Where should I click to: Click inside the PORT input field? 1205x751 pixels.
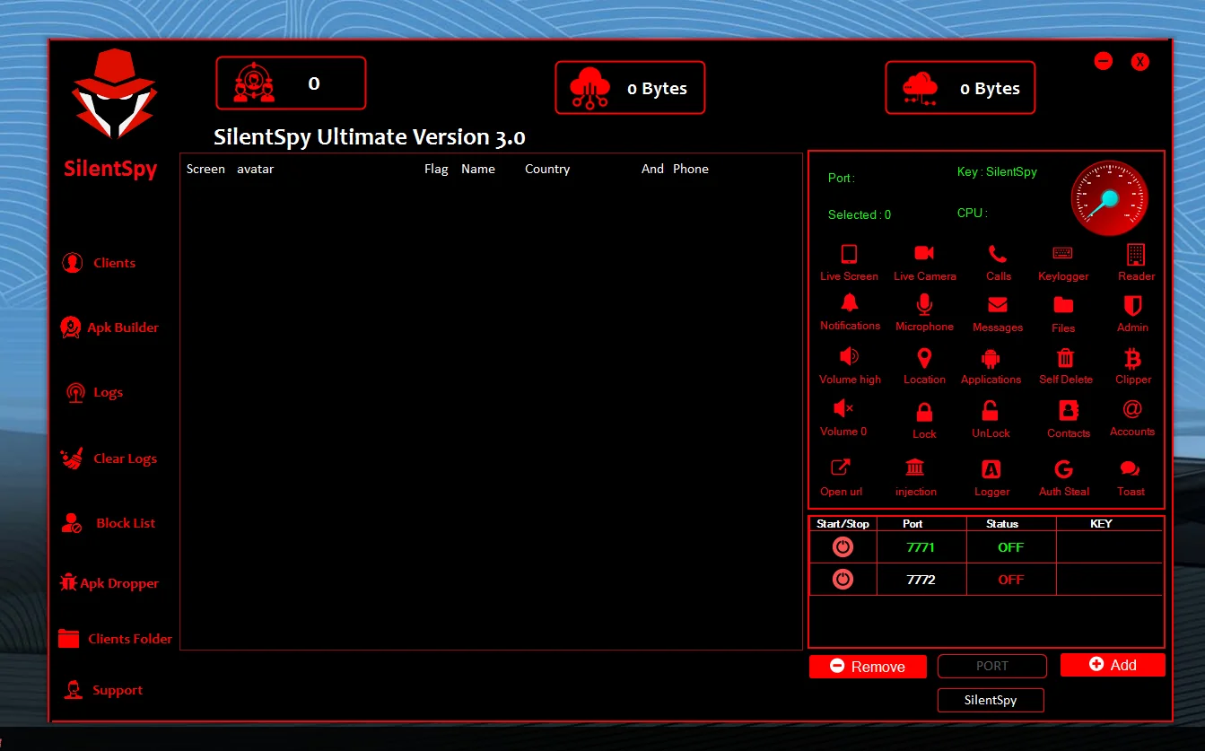[991, 666]
